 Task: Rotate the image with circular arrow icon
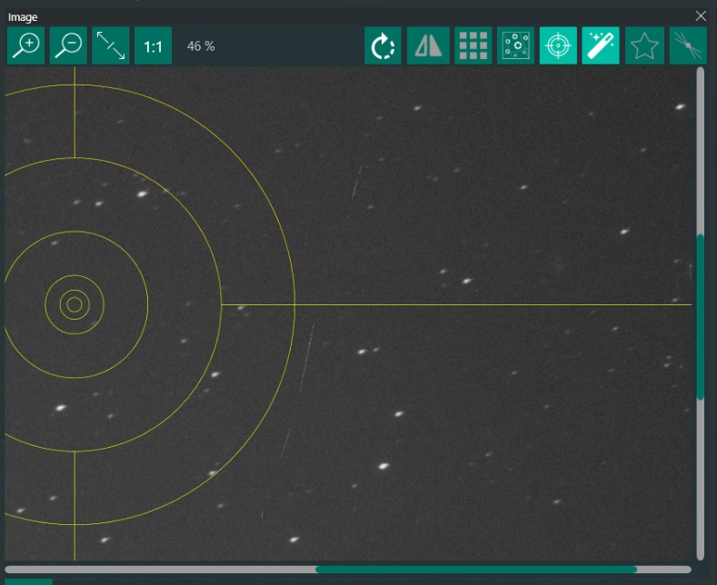point(383,45)
